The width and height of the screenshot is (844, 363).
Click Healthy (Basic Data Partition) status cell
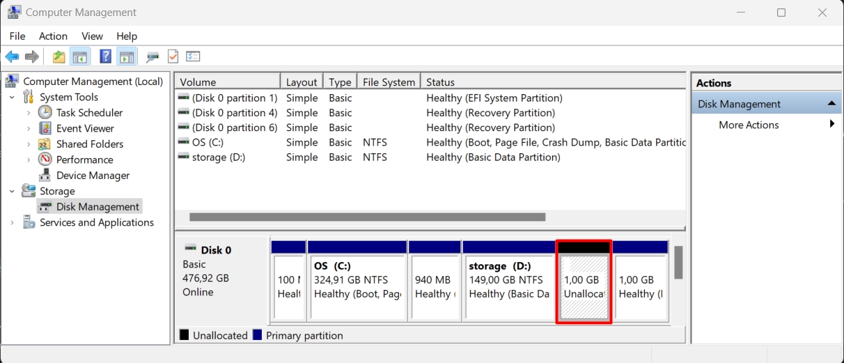click(x=493, y=157)
